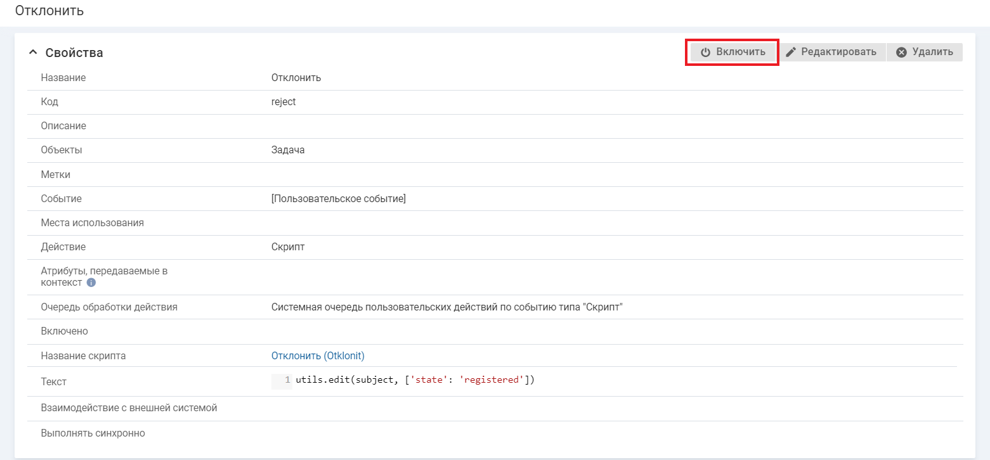Click the Метки property label
Screen dimensions: 990x460
click(56, 174)
